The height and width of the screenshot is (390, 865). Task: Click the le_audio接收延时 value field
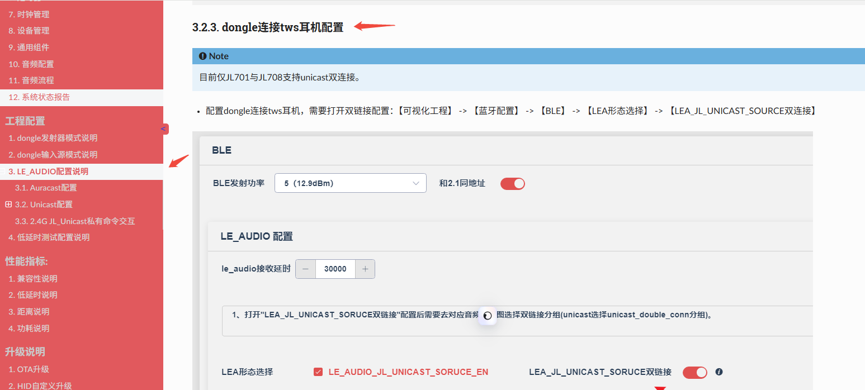(x=335, y=269)
